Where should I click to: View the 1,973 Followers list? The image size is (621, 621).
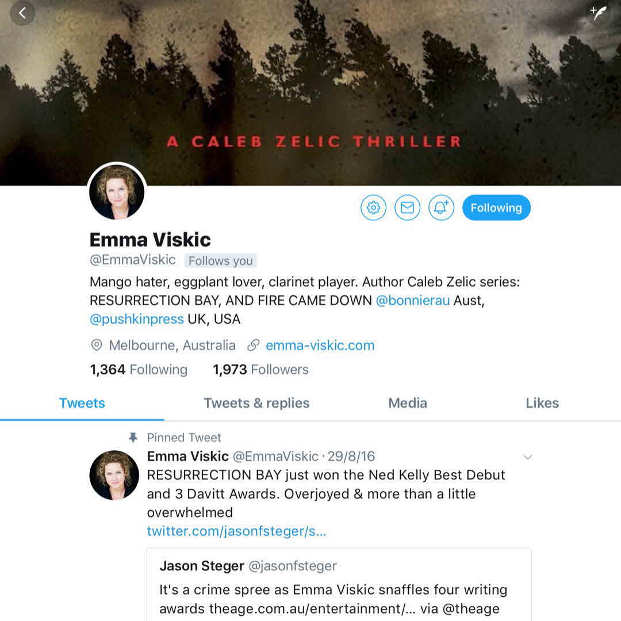(260, 370)
